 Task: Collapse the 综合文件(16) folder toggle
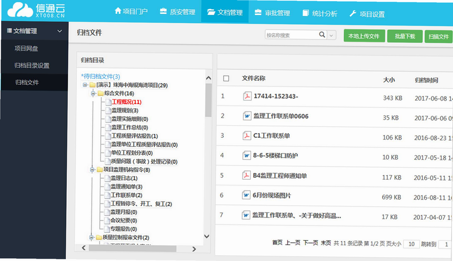point(93,93)
